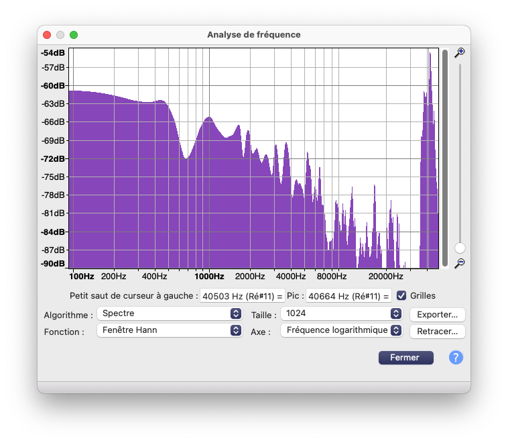
Task: Click the 4000Hz label on frequency axis
Action: 291,277
